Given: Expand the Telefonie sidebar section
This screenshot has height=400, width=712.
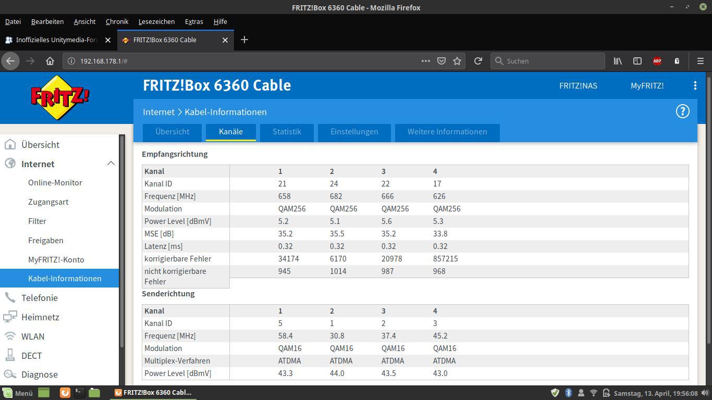Looking at the screenshot, I should (x=40, y=298).
